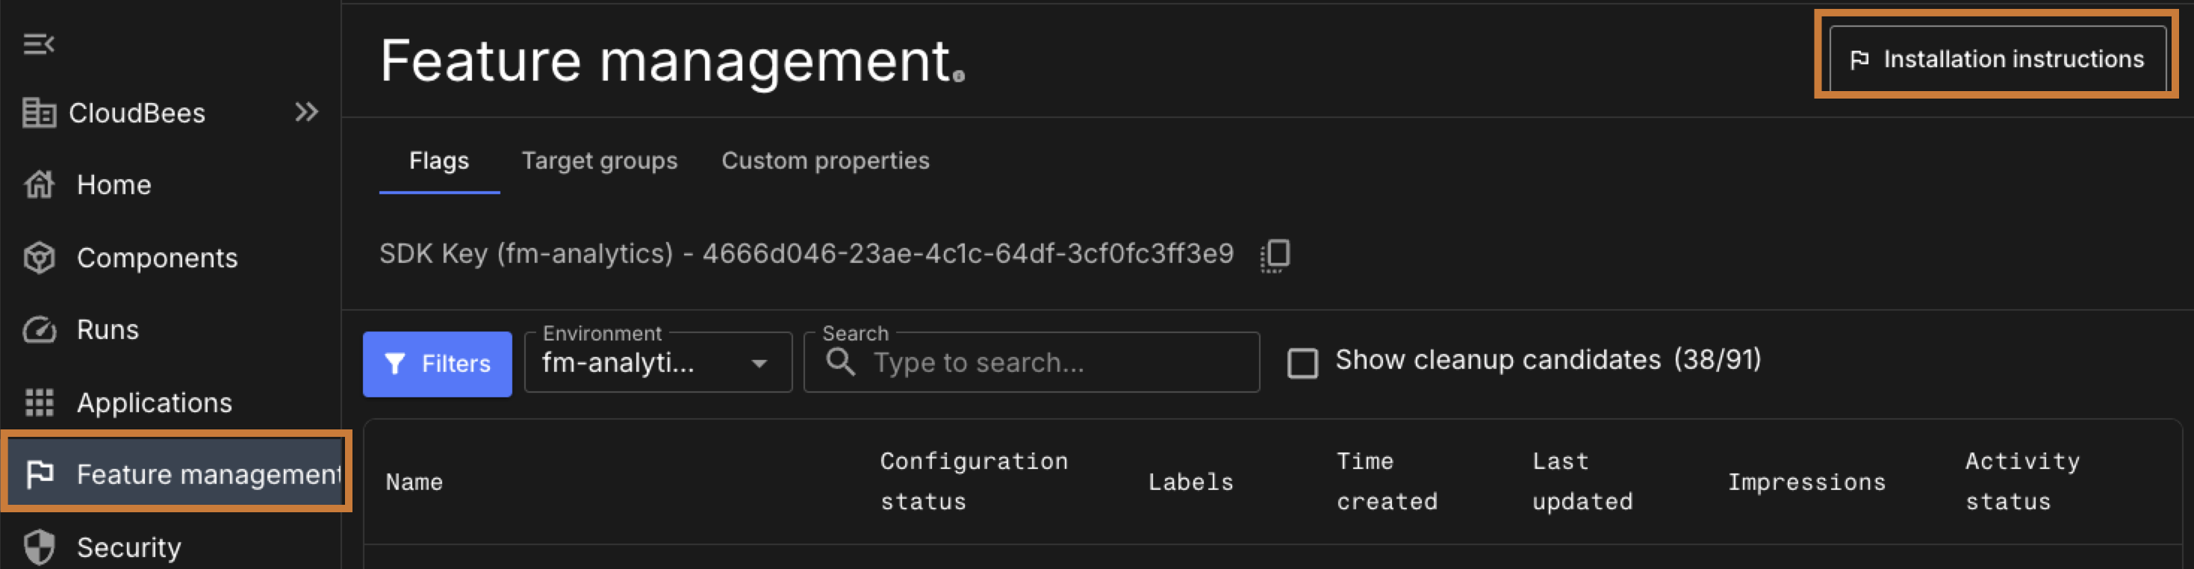Switch to the Target groups tab

coord(599,160)
